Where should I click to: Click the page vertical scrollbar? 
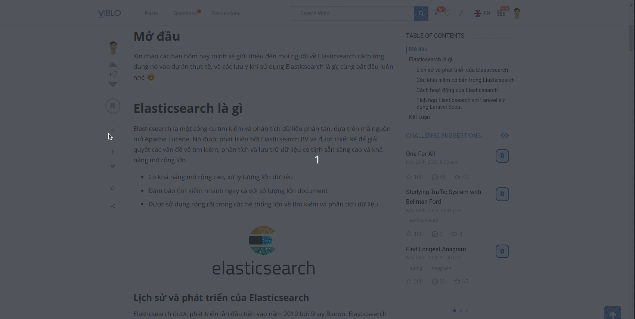pyautogui.click(x=632, y=37)
